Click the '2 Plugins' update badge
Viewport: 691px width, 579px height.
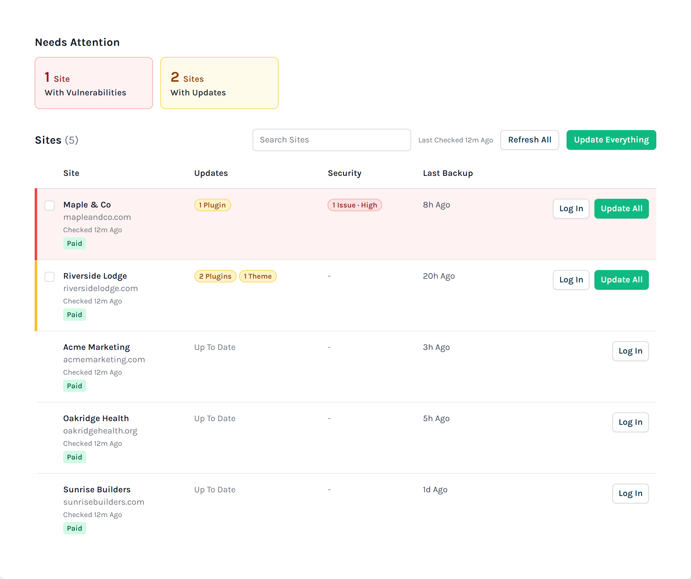pos(215,276)
